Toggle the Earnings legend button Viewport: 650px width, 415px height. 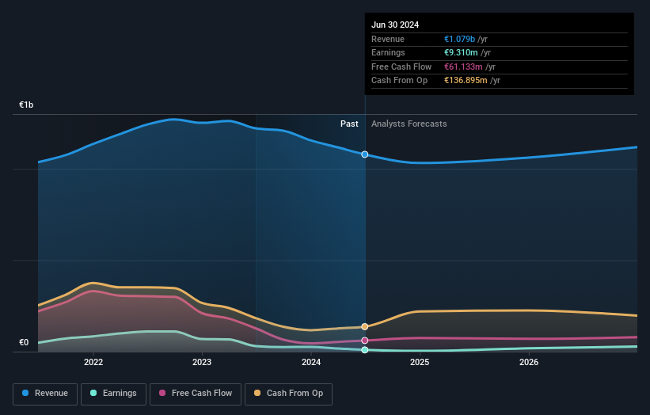click(x=113, y=394)
